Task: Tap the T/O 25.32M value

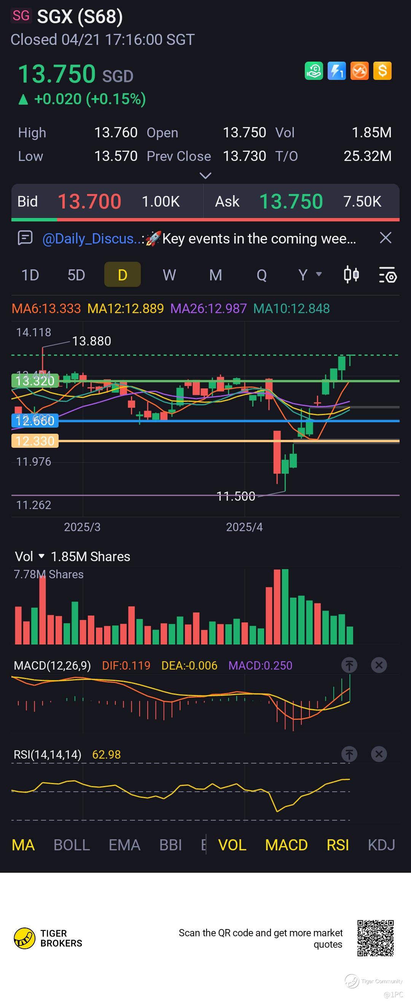Action: coord(367,156)
